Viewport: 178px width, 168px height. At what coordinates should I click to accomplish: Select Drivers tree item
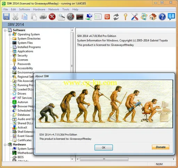(22, 94)
